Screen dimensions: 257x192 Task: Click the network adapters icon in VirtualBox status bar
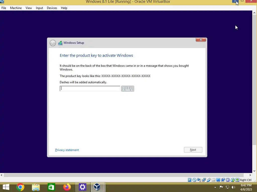pos(204,180)
